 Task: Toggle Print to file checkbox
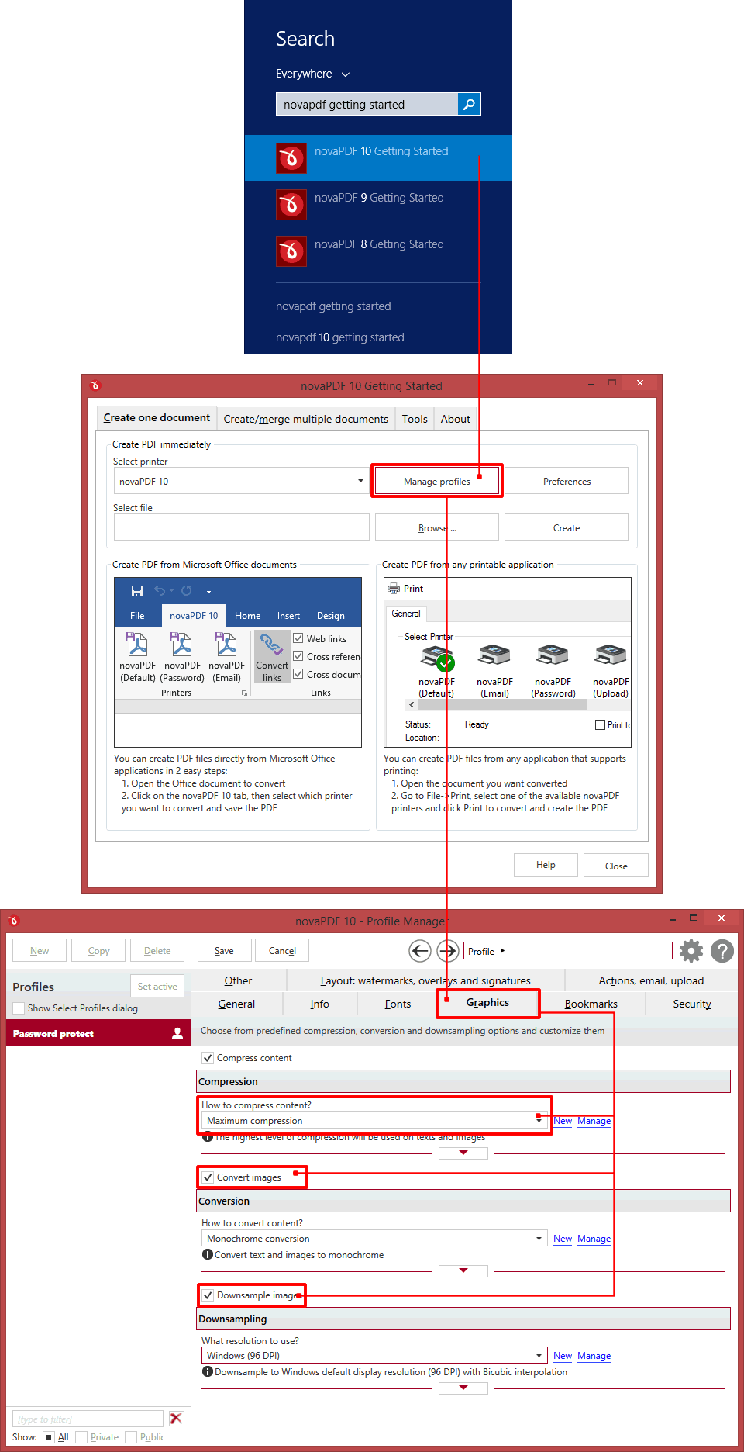[600, 724]
